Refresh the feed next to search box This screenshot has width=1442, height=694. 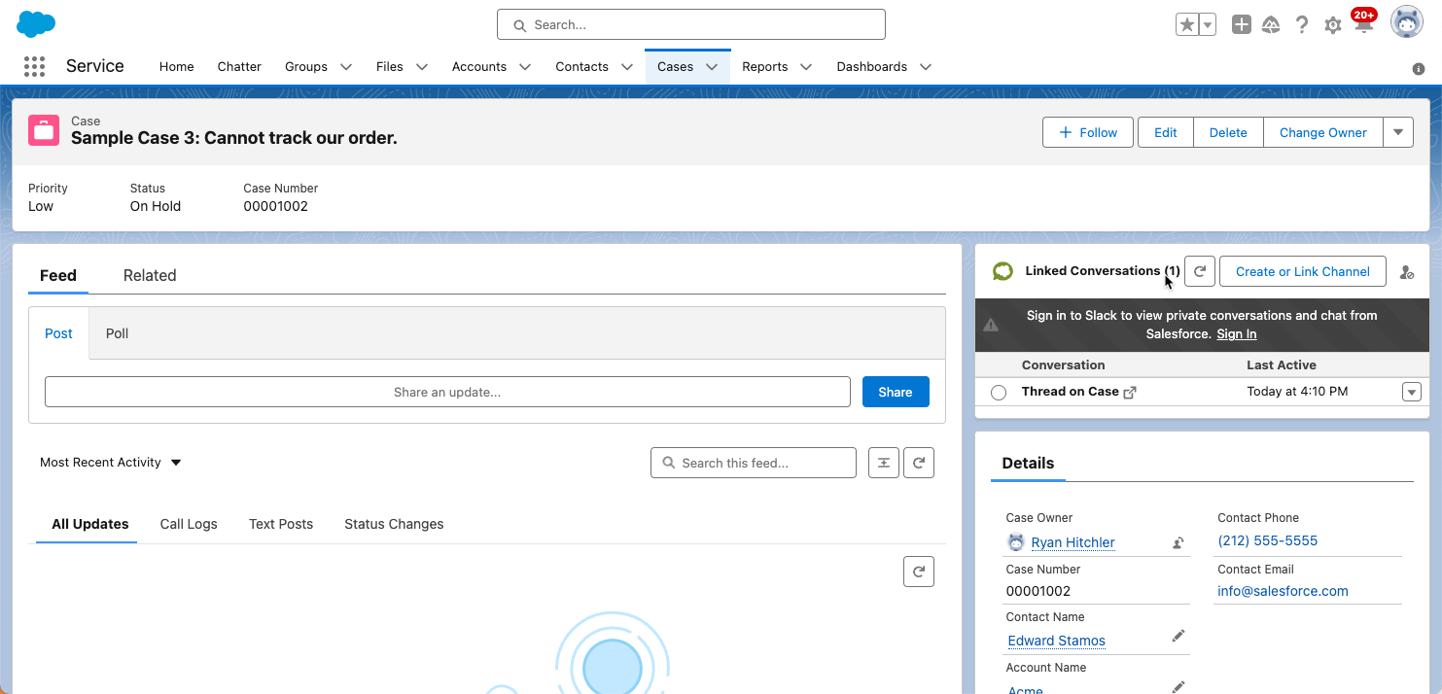[x=919, y=463]
